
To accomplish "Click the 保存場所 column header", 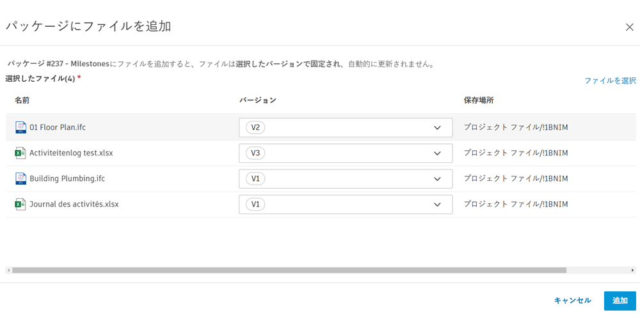I will click(x=479, y=100).
